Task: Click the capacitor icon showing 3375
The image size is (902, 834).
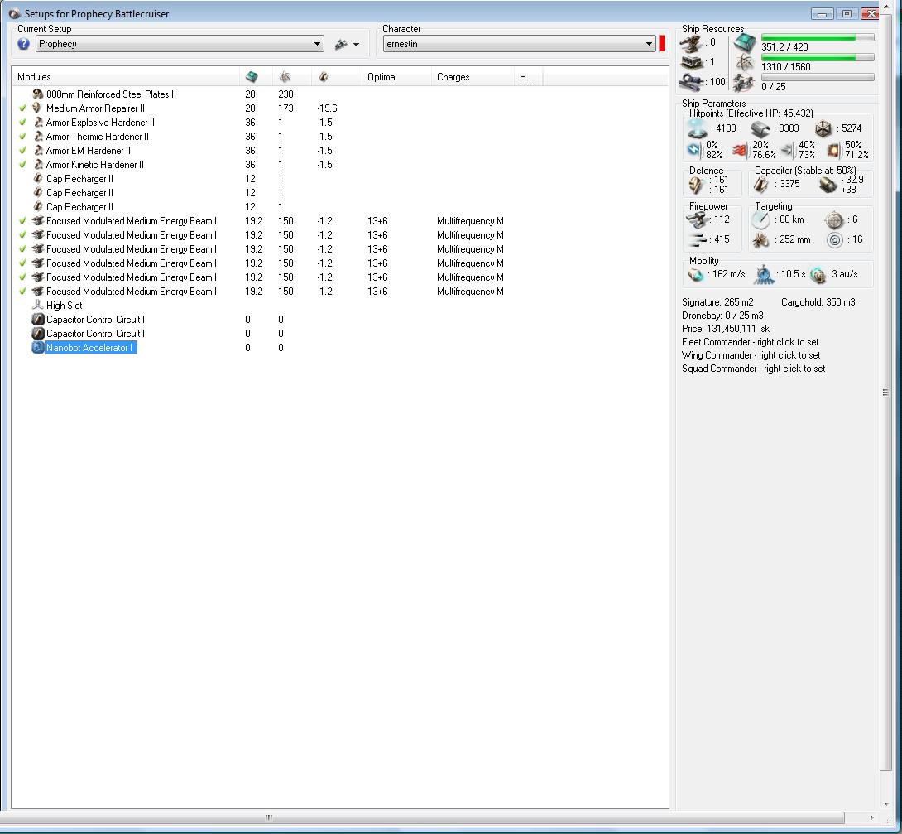Action: click(761, 184)
